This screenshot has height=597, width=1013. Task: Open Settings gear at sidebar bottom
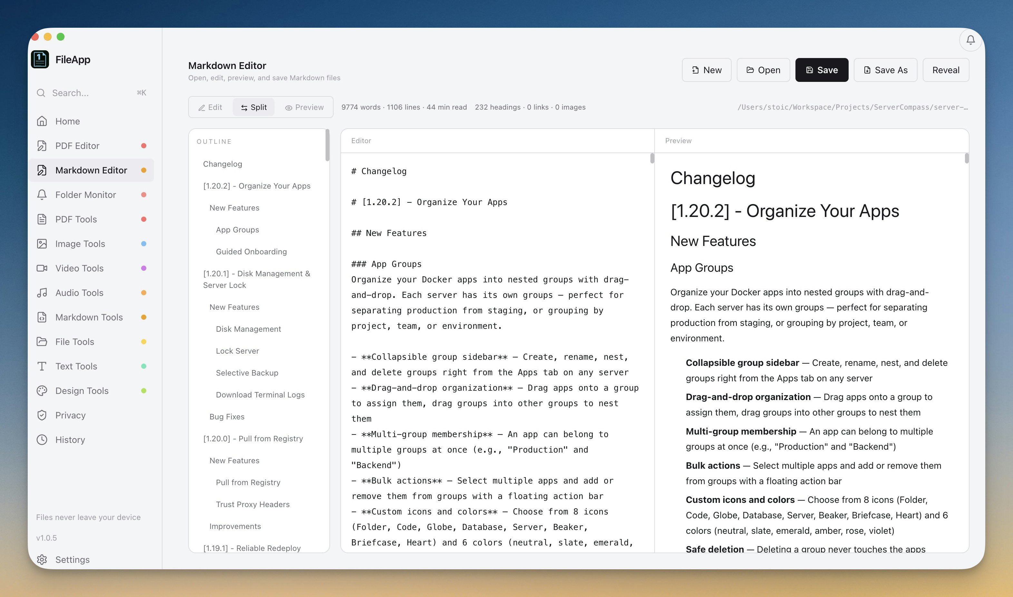(42, 560)
